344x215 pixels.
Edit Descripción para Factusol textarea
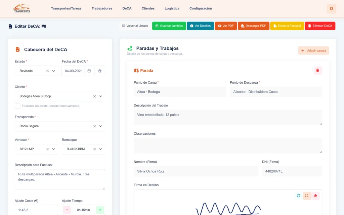pyautogui.click(x=60, y=179)
